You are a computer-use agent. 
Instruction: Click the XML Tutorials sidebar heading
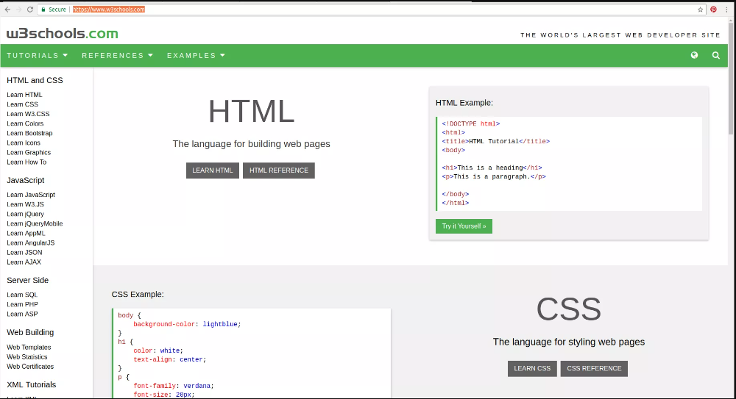(x=32, y=384)
